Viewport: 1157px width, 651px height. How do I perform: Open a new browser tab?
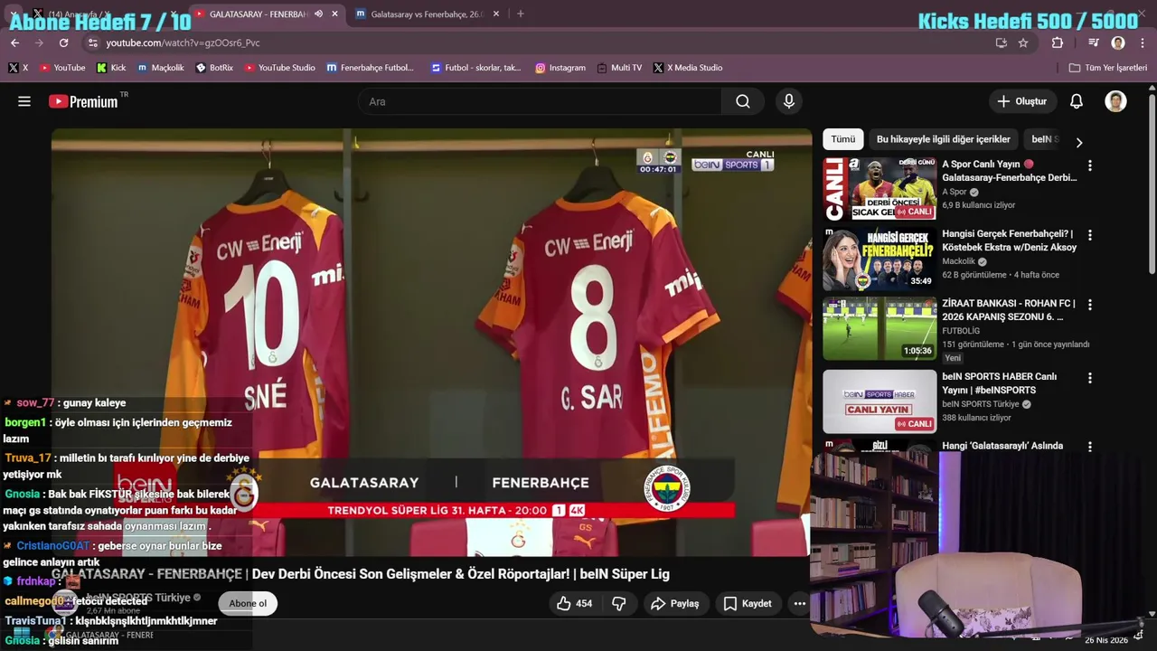[520, 14]
